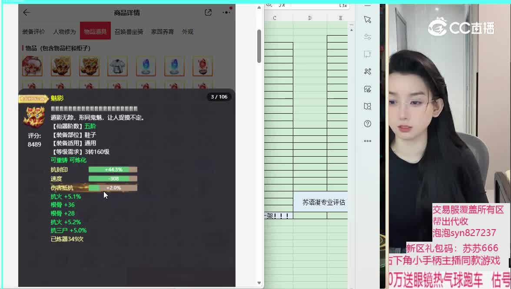The width and height of the screenshot is (511, 289).
Task: Select column E header in spreadsheet
Action: 341,18
